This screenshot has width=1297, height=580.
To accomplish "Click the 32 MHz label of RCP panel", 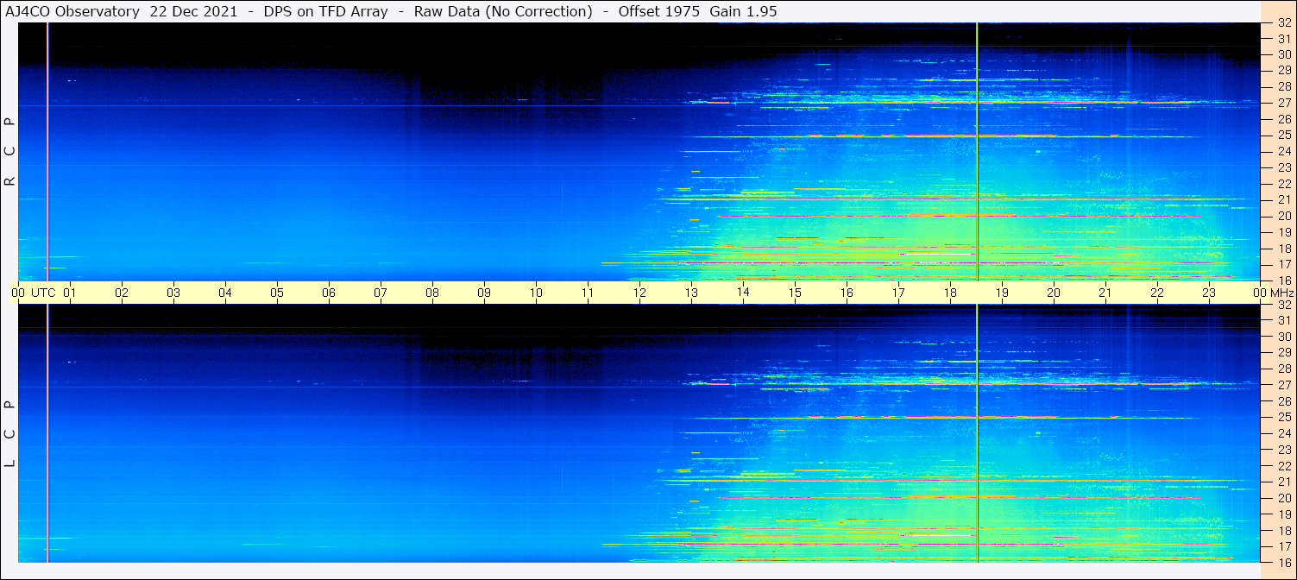I will [1283, 23].
